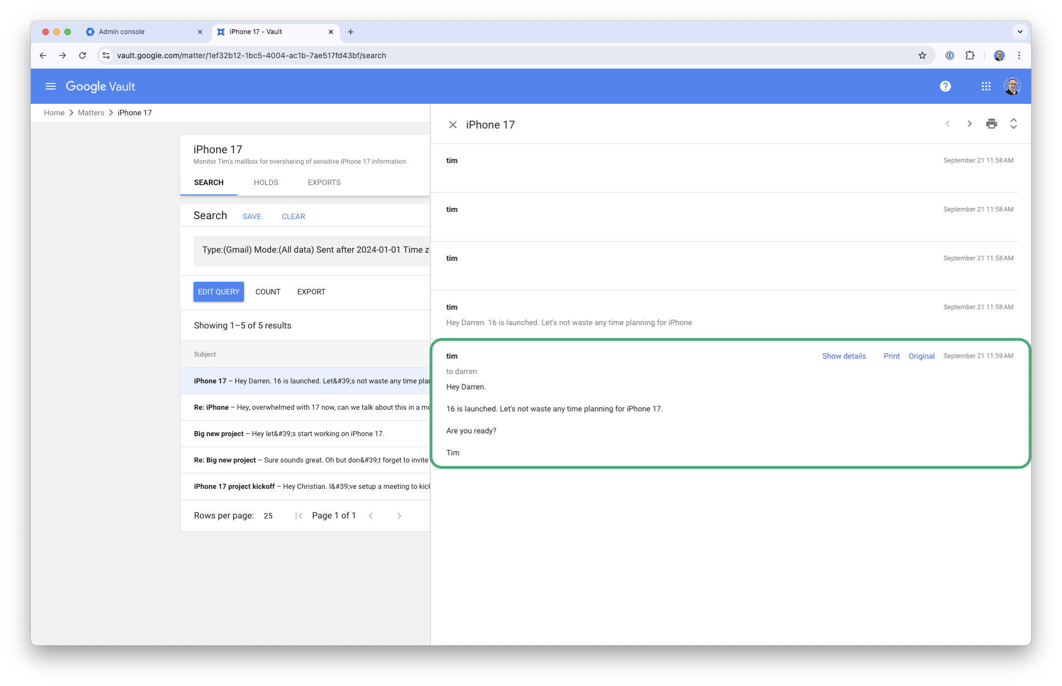This screenshot has height=686, width=1062.
Task: Go back in browser history
Action: point(43,55)
